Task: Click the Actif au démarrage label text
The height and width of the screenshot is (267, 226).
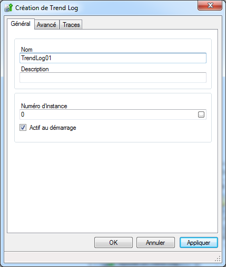Action: [x=53, y=128]
